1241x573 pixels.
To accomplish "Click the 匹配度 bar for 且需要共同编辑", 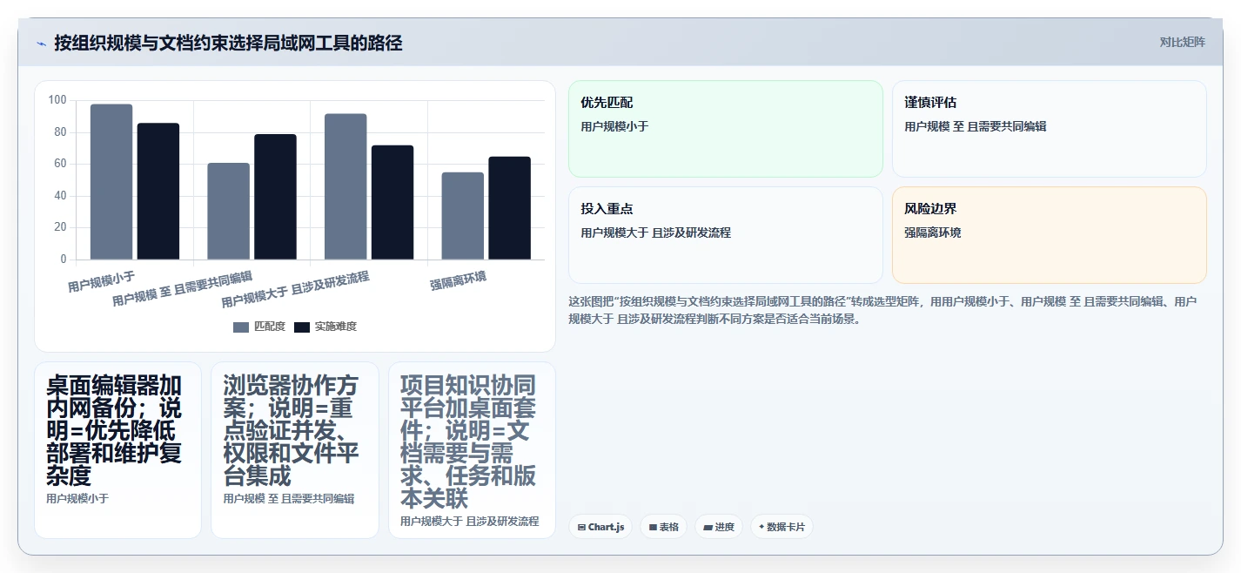I will click(228, 212).
